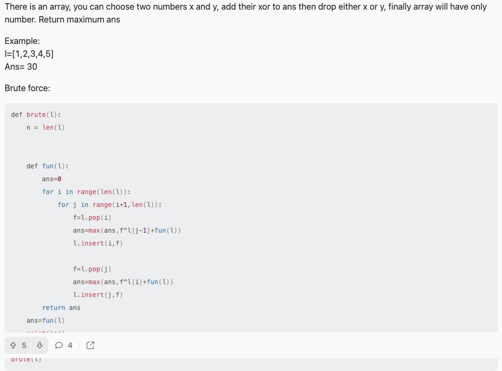Image resolution: width=502 pixels, height=371 pixels.
Task: Click the 'Brute force:' heading text
Action: 27,88
